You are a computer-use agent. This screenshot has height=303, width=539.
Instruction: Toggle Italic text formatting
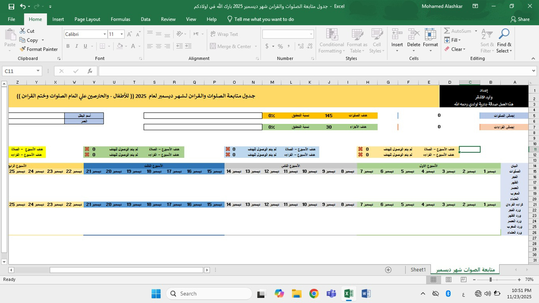[77, 46]
